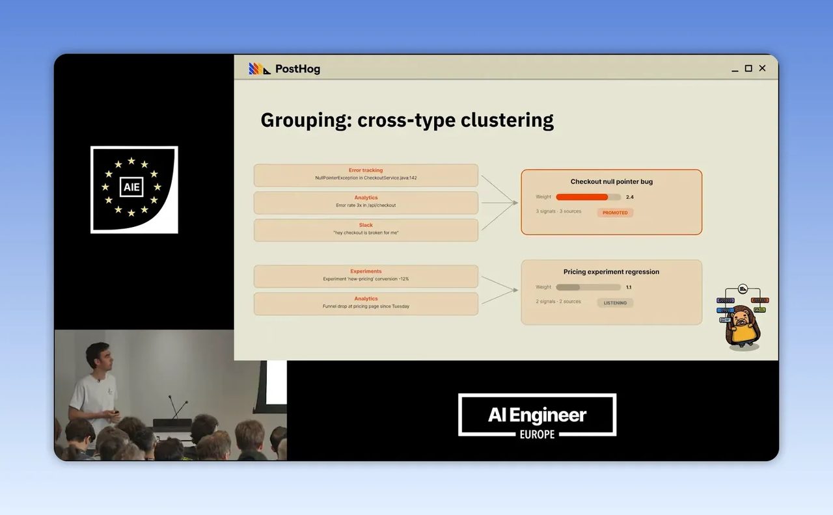This screenshot has width=833, height=515.
Task: Select the "Error tracking" signal heading
Action: tap(366, 170)
